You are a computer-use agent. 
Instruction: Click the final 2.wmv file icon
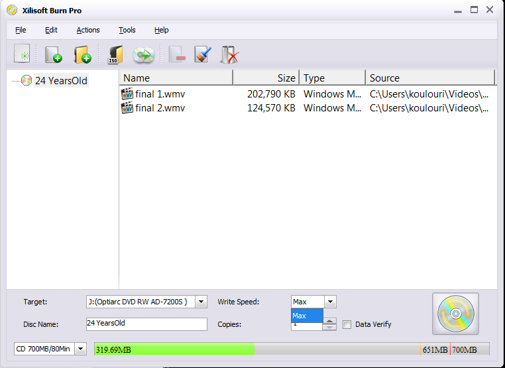coord(127,107)
